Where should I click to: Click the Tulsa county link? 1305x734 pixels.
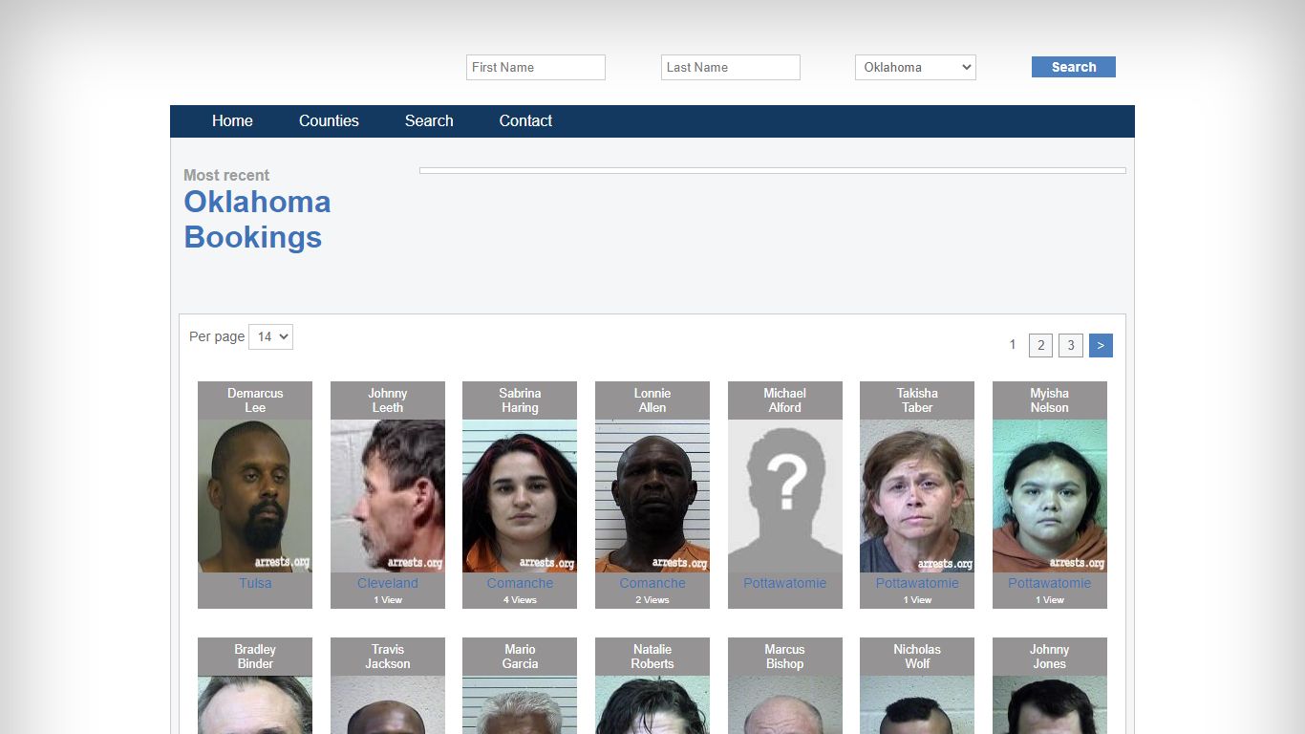[255, 583]
